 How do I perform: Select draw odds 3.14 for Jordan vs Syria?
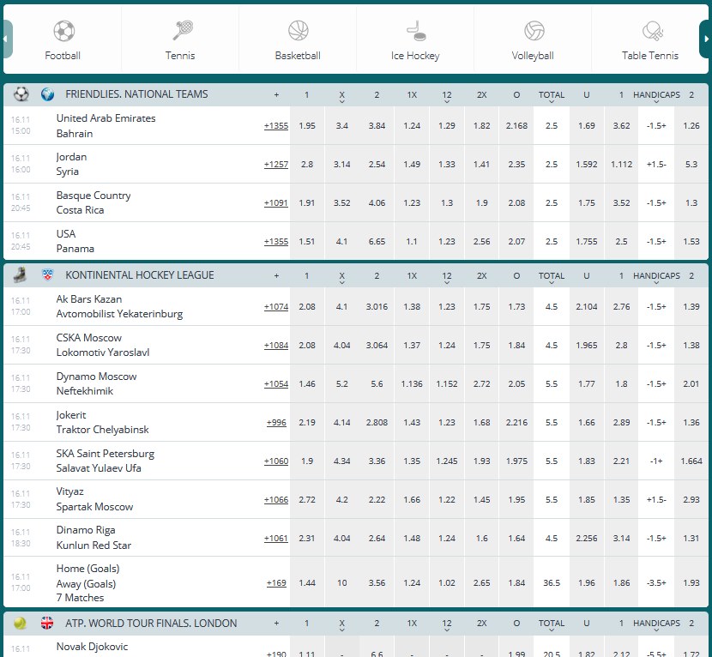tap(342, 165)
